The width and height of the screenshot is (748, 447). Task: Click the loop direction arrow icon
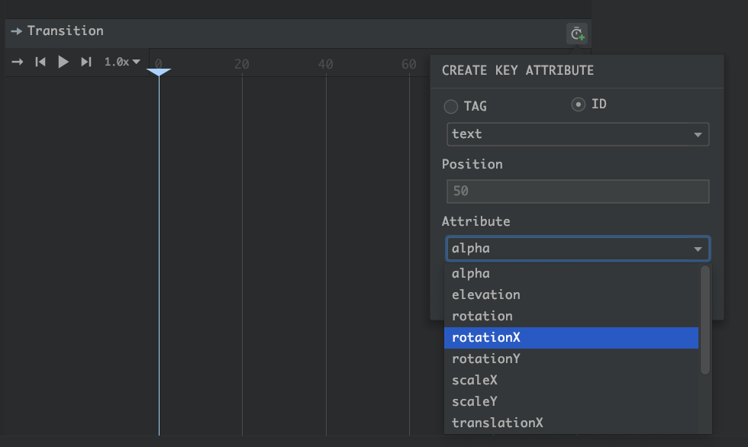coord(17,62)
